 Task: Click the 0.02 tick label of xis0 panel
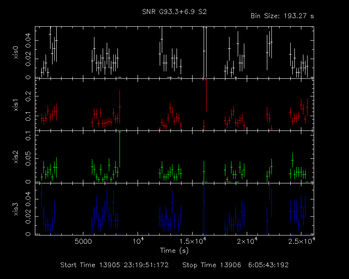[x=28, y=59]
